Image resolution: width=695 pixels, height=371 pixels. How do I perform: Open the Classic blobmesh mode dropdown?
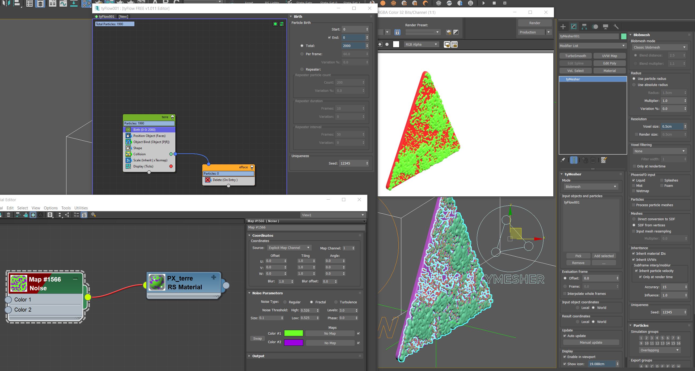(x=659, y=48)
